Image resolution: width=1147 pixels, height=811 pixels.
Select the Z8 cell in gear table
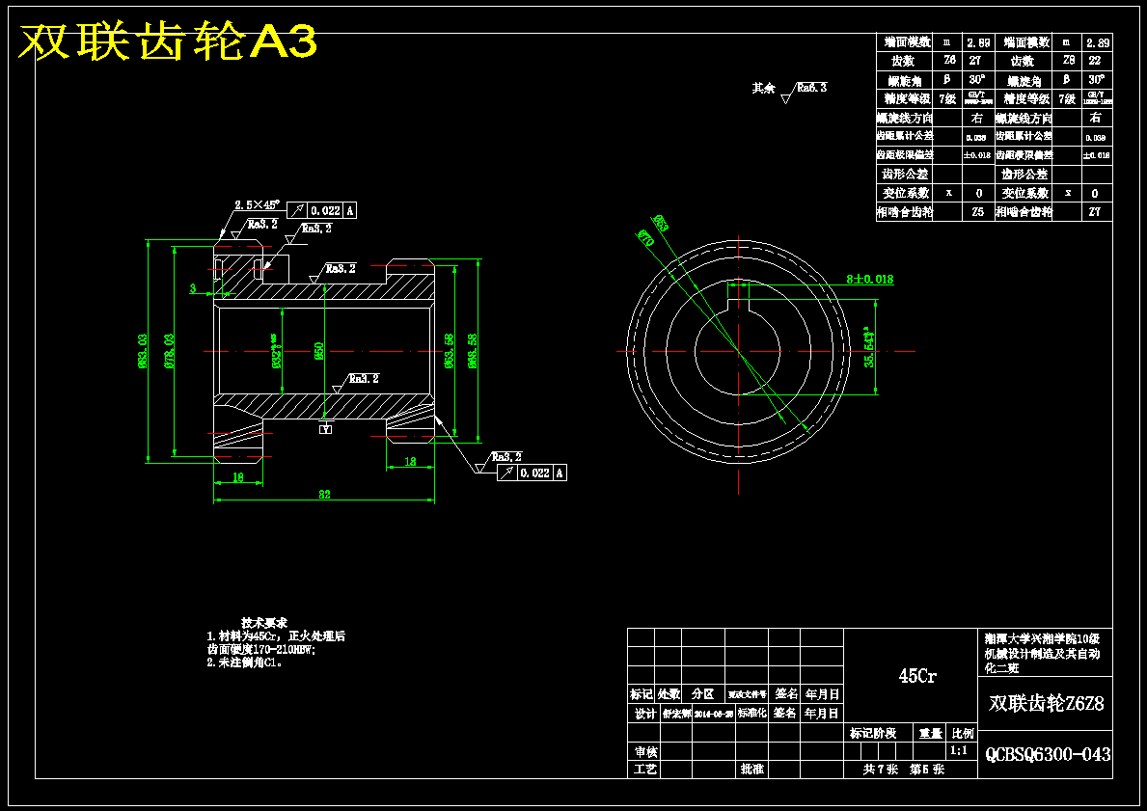(x=1069, y=61)
